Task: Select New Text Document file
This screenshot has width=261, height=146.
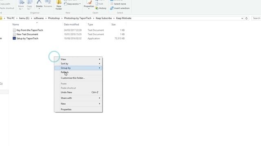Action: 27,34
